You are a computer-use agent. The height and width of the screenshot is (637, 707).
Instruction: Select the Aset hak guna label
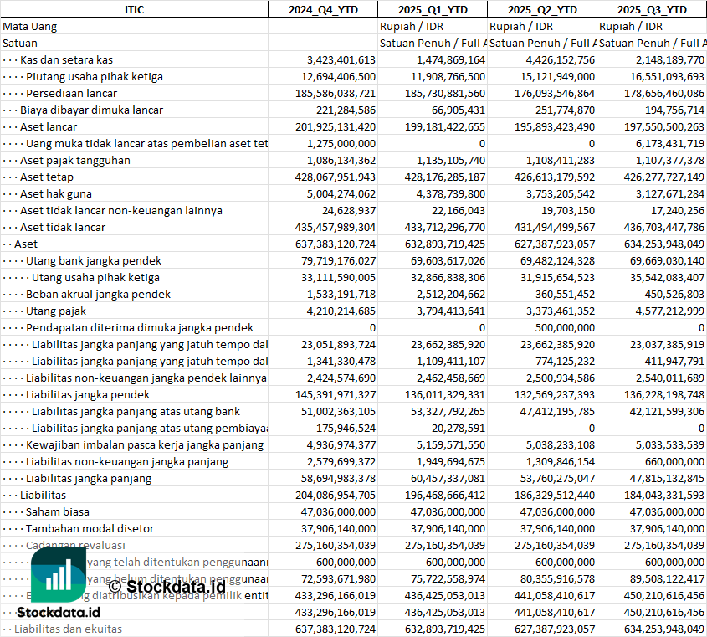[x=55, y=193]
